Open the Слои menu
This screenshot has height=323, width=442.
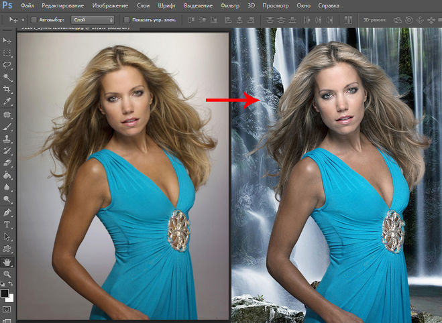coord(144,5)
